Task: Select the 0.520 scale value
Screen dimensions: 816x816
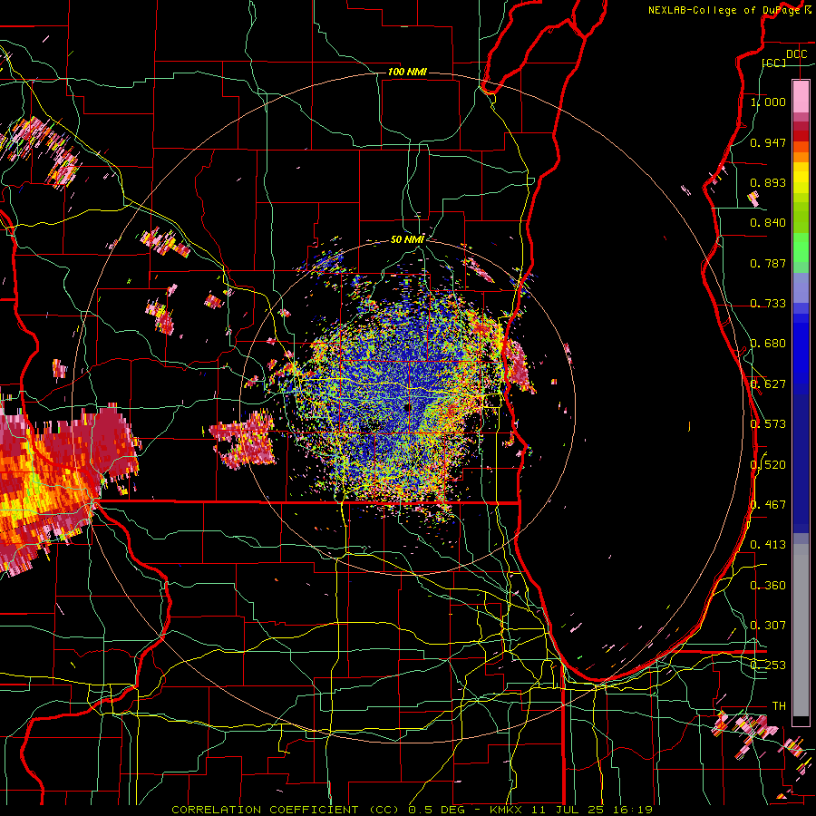Action: click(768, 465)
